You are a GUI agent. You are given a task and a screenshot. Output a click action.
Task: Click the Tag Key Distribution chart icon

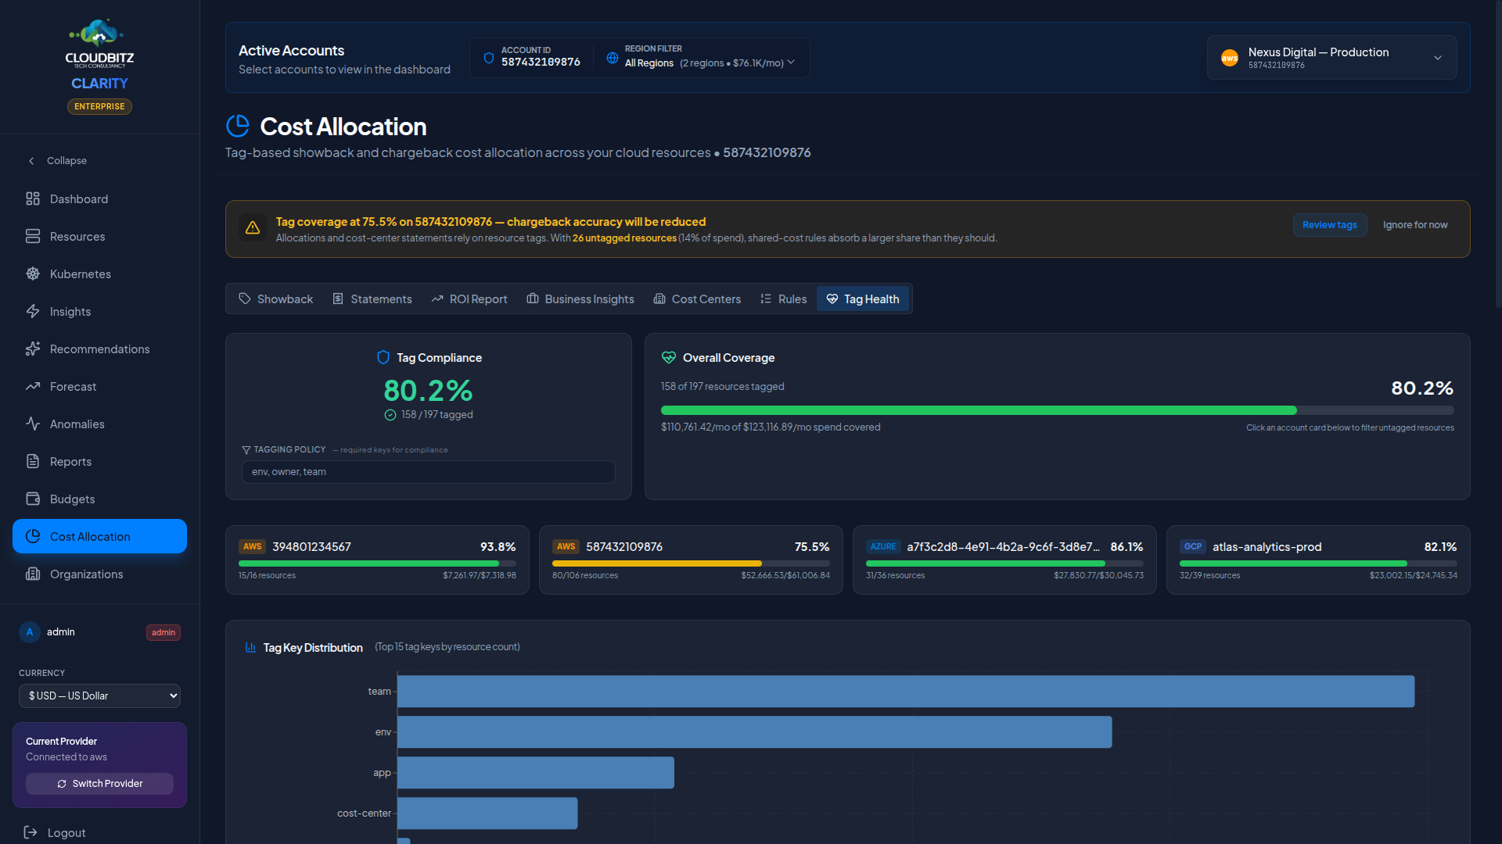pos(250,647)
